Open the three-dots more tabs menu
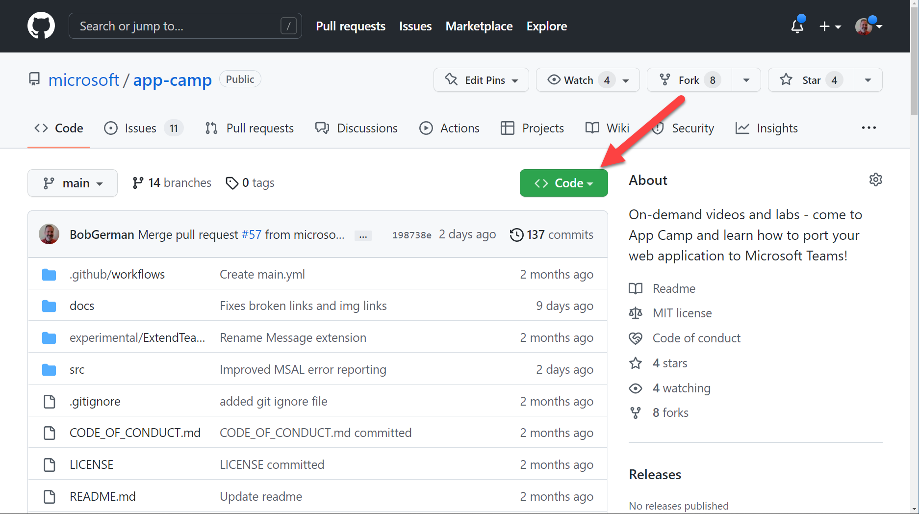Viewport: 919px width, 514px height. [868, 128]
